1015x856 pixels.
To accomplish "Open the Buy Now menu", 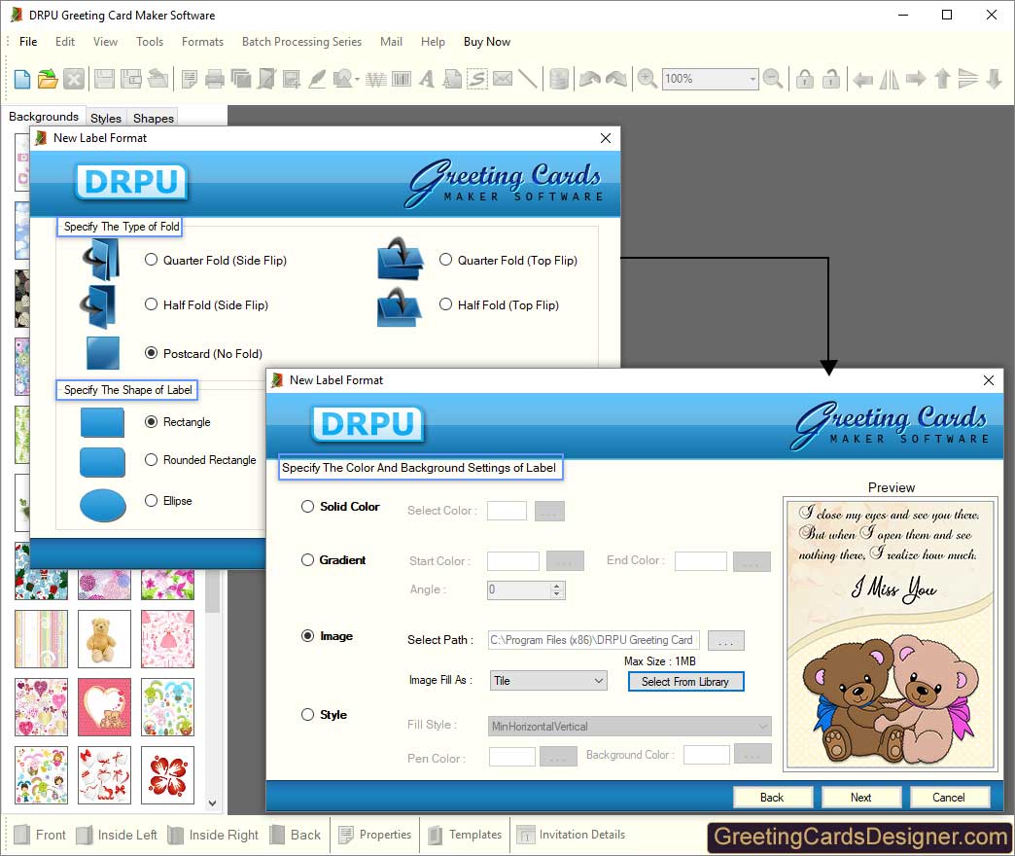I will coord(487,42).
